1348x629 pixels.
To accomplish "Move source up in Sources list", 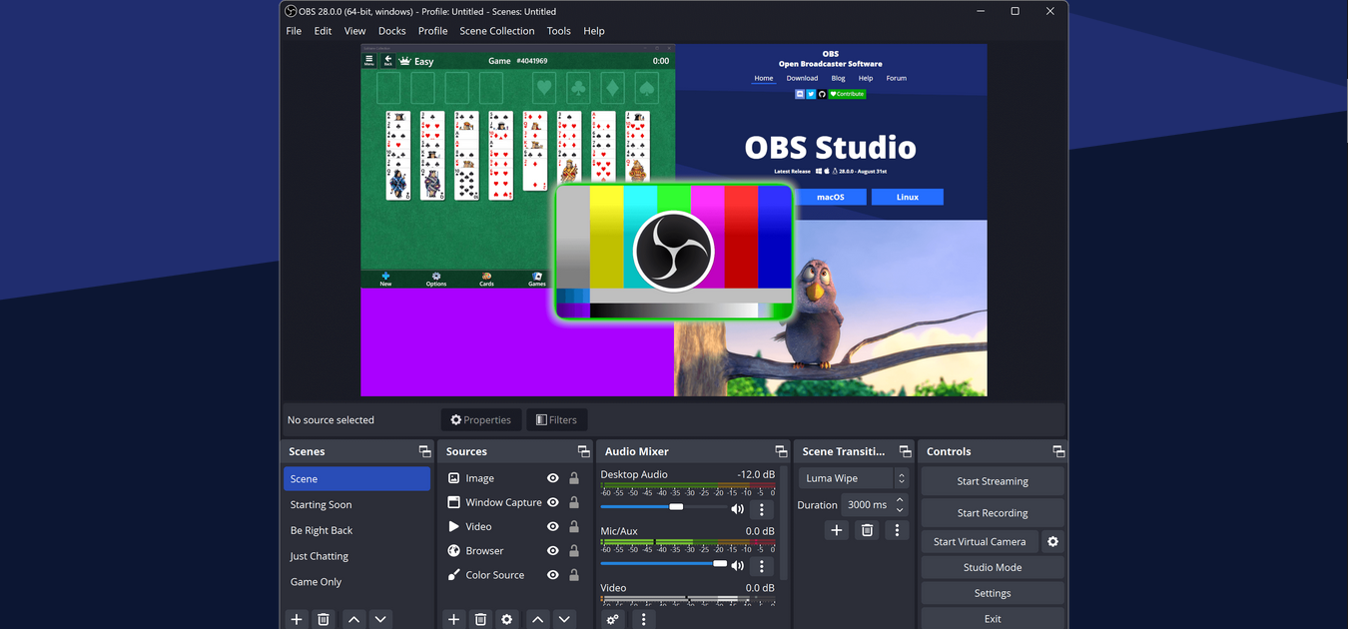I will click(x=537, y=619).
